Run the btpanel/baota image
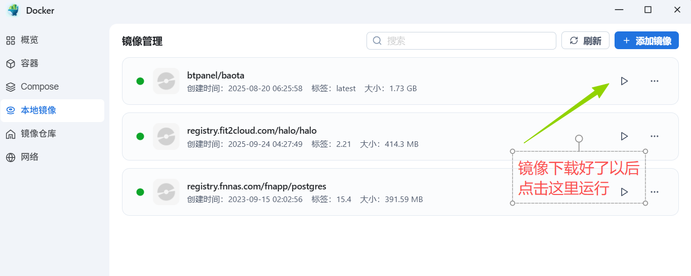Viewport: 691px width, 276px height. (624, 81)
